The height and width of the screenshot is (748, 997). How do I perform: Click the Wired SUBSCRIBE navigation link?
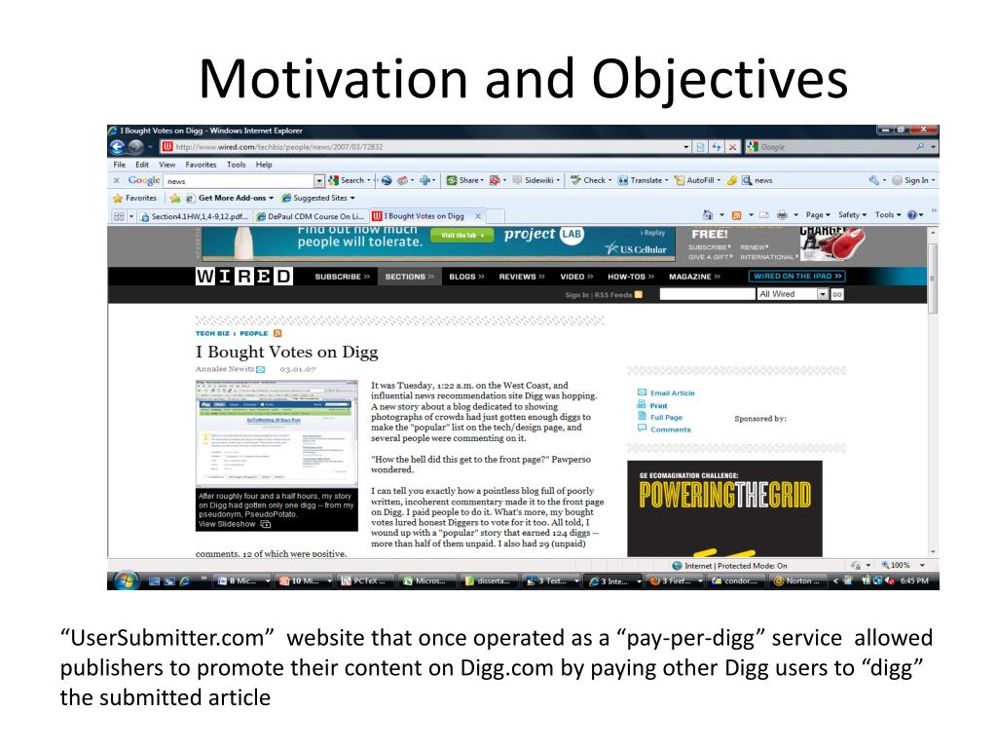click(x=342, y=277)
